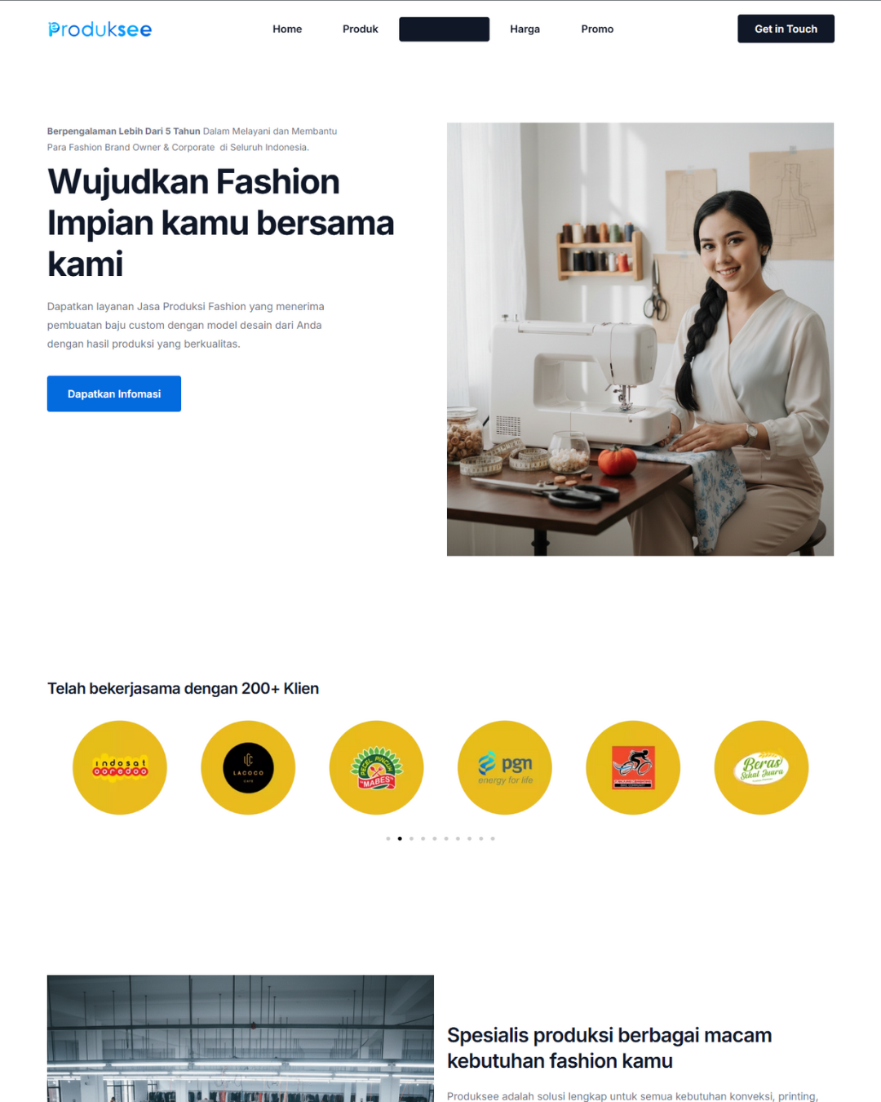This screenshot has width=881, height=1102.
Task: Switch to the last carousel dot
Action: click(493, 838)
